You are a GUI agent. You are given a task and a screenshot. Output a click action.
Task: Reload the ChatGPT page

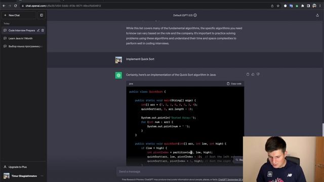coord(16,6)
